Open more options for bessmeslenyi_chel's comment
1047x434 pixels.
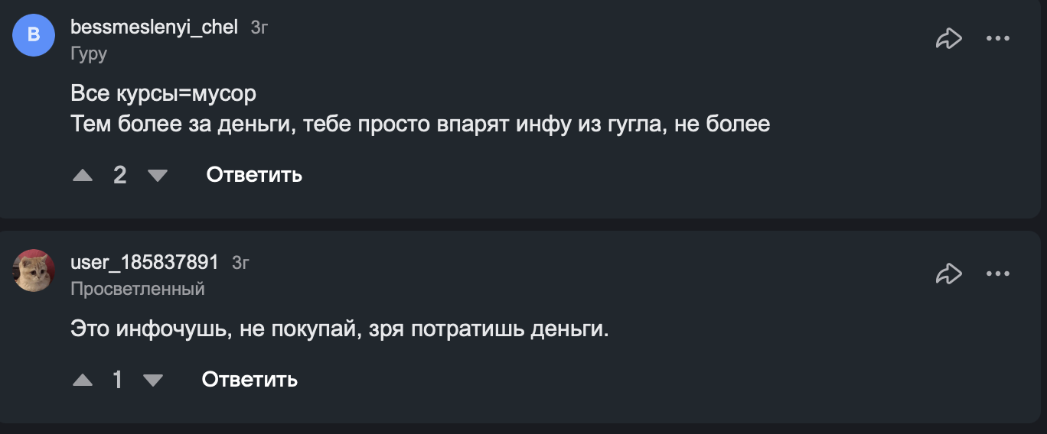tap(998, 38)
